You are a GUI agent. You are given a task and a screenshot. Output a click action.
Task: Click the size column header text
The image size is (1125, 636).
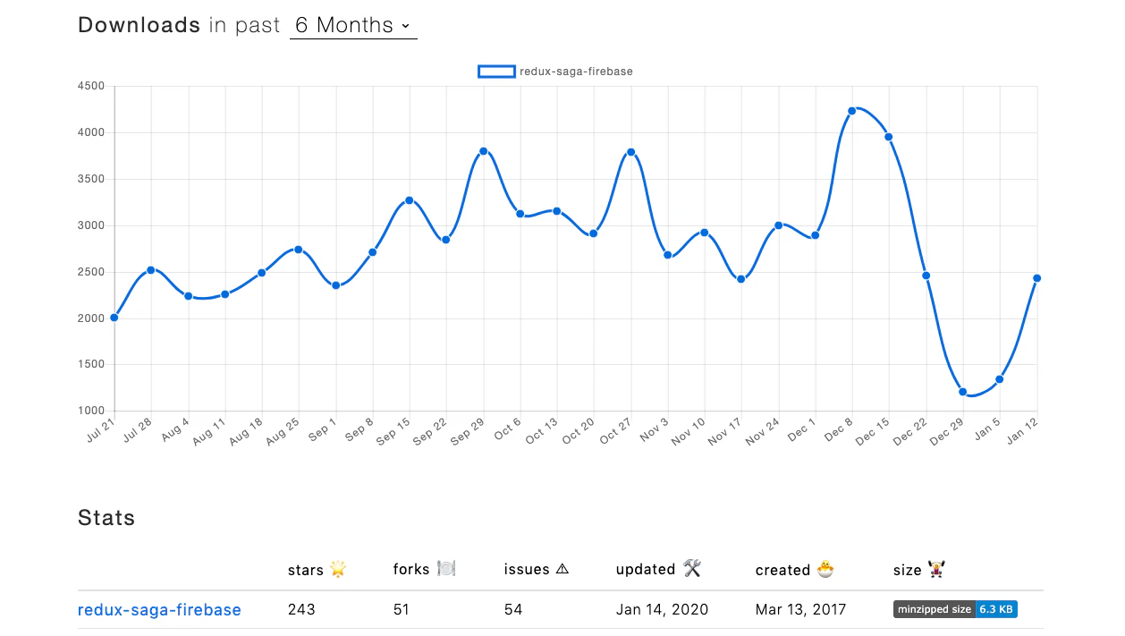[x=908, y=570]
